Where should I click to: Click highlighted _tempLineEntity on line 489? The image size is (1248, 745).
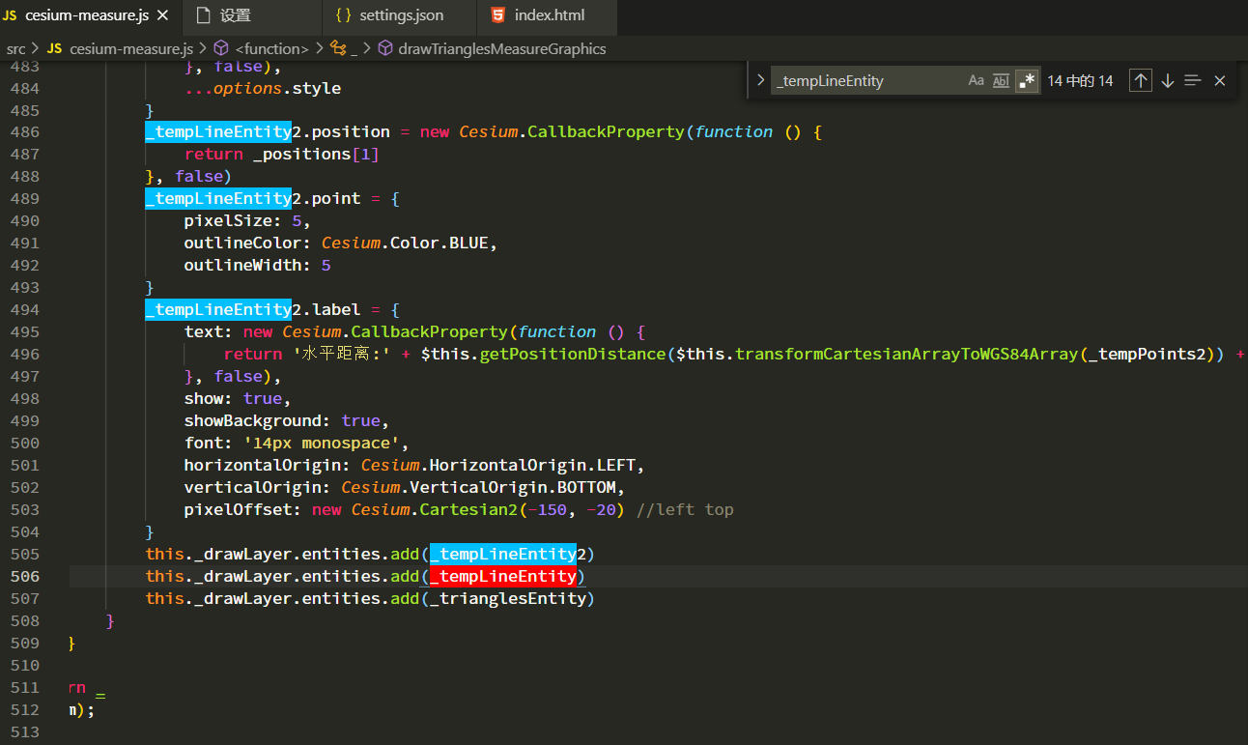(218, 199)
